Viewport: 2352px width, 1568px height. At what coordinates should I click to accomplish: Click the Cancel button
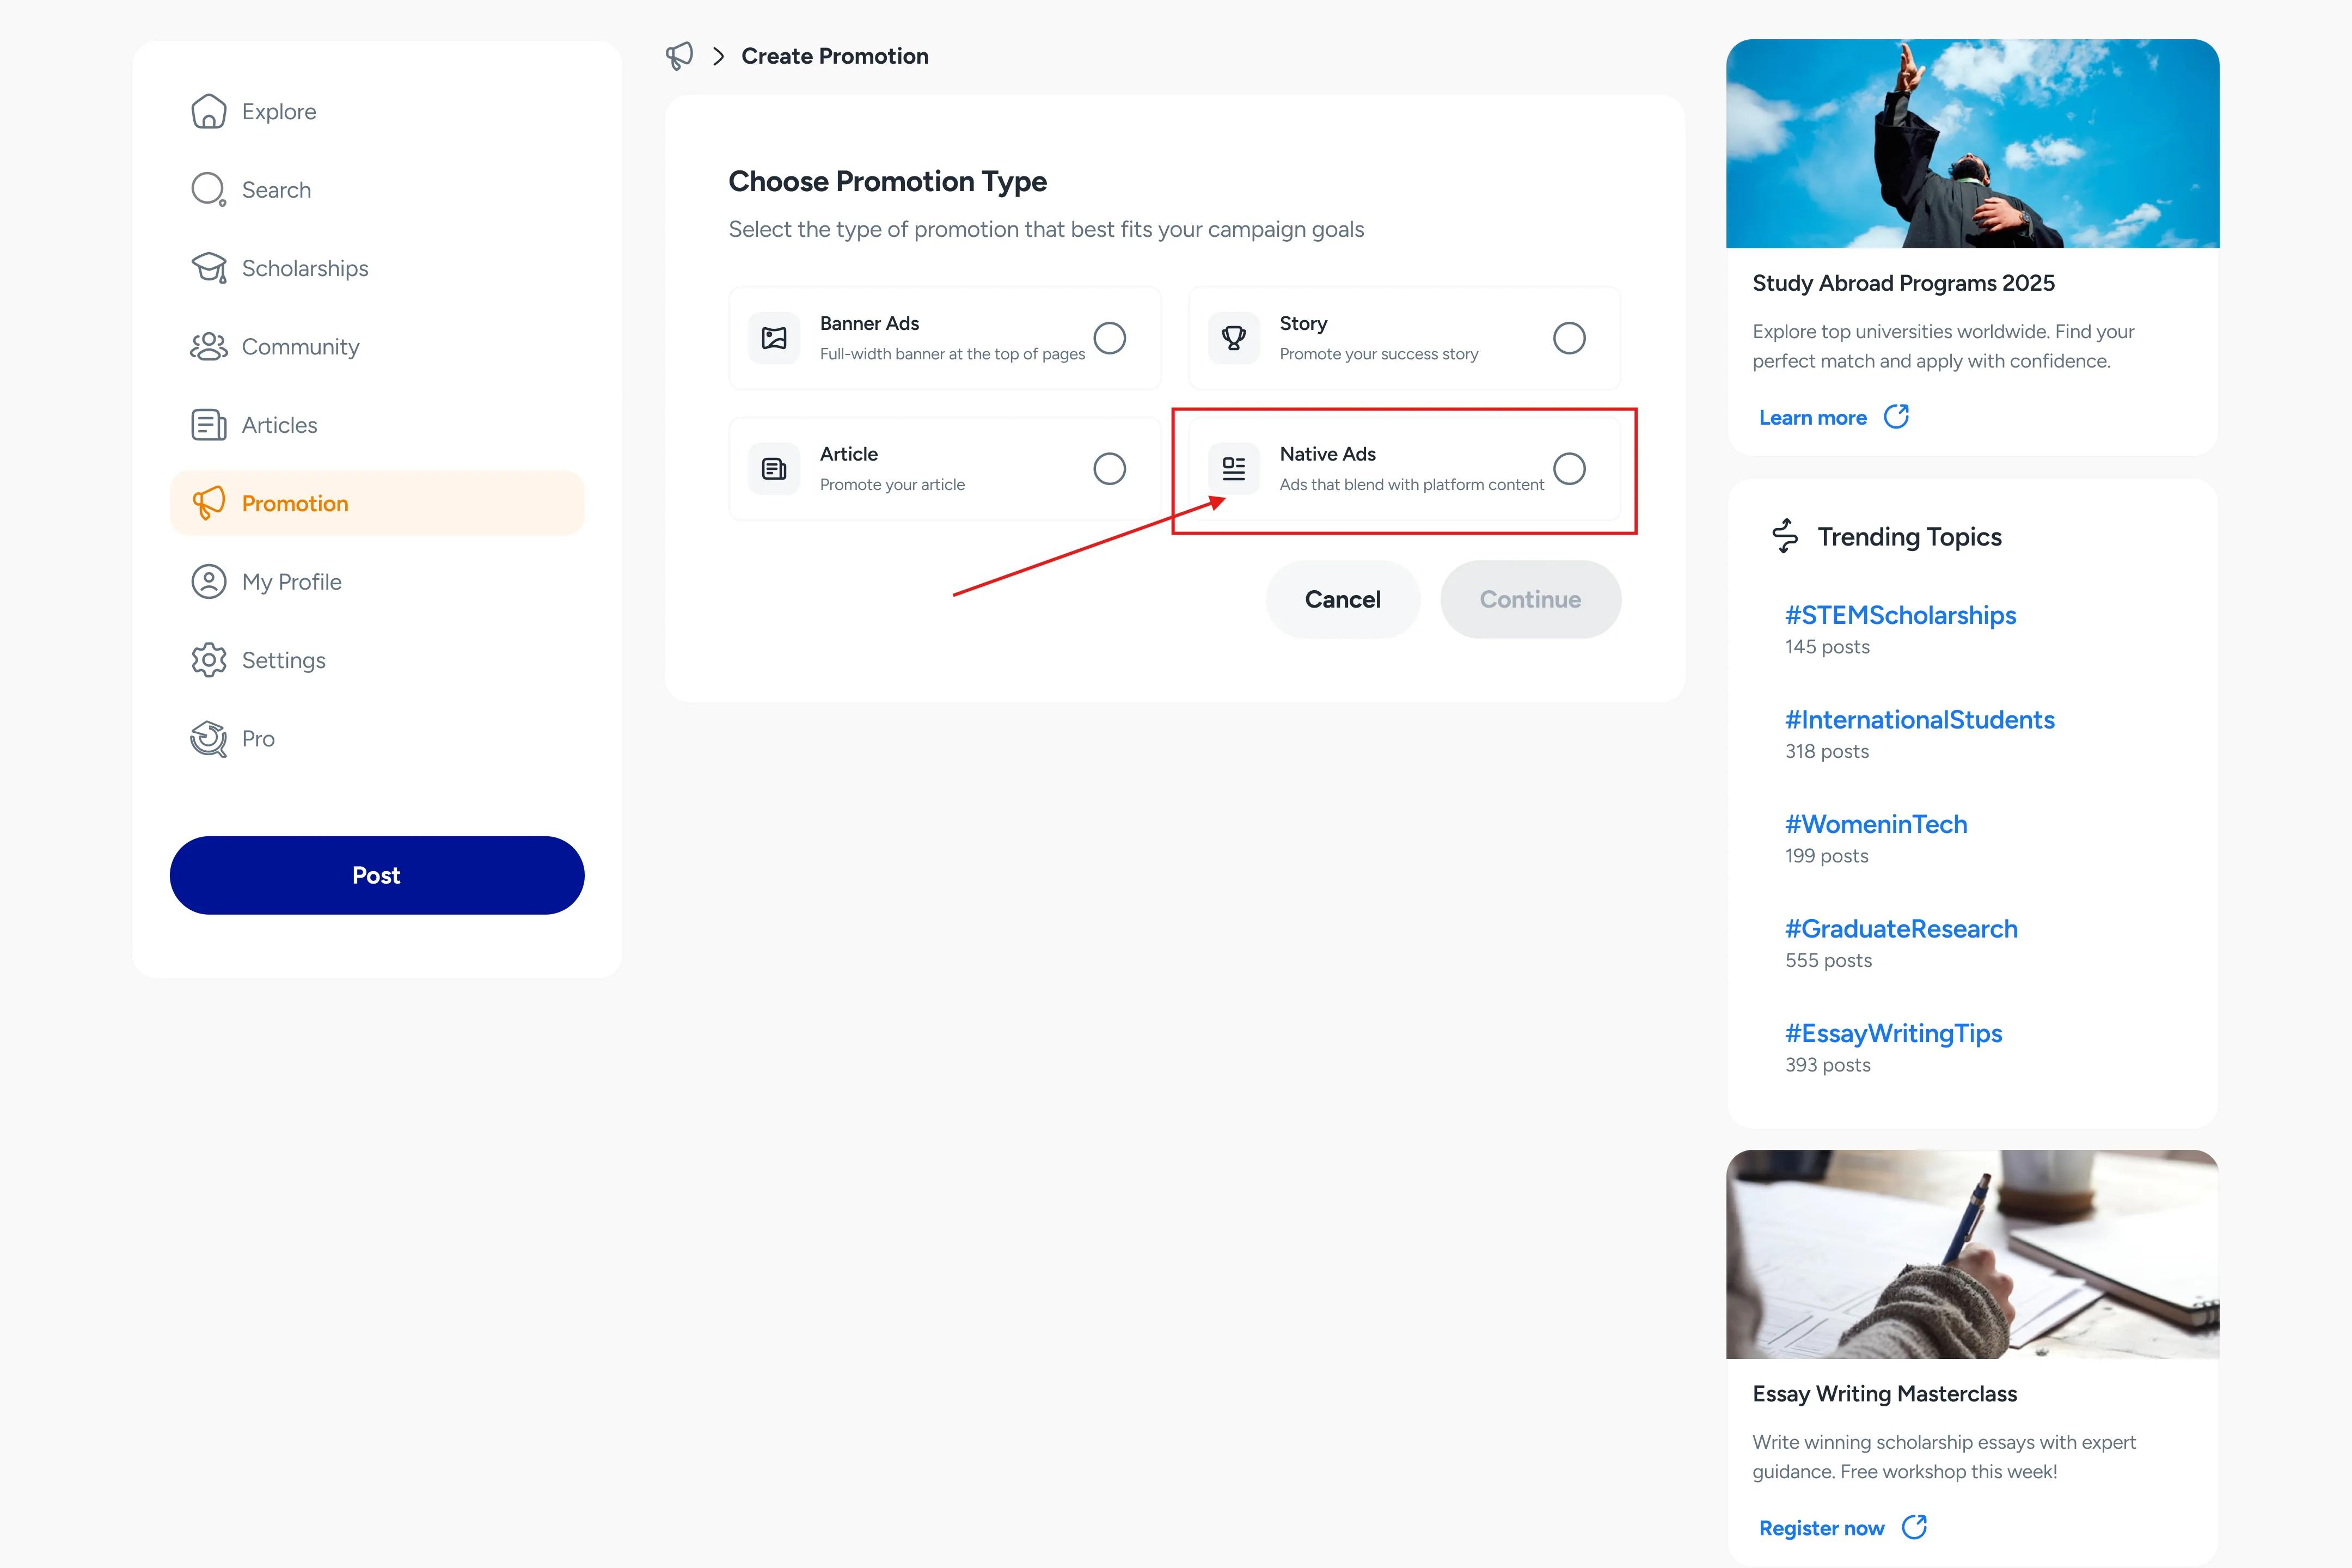tap(1342, 599)
